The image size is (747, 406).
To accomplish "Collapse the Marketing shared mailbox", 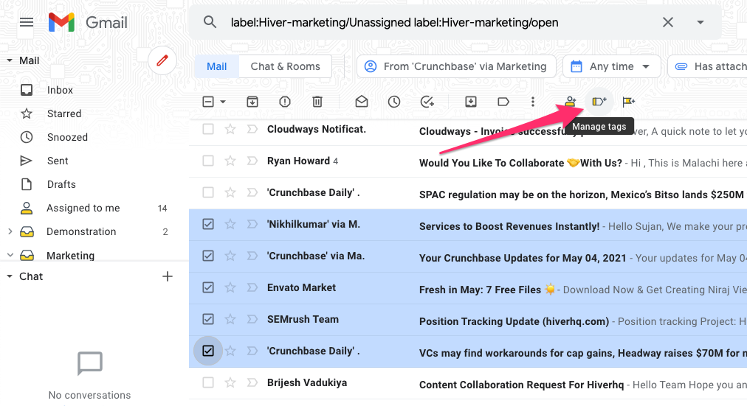I will [x=10, y=255].
